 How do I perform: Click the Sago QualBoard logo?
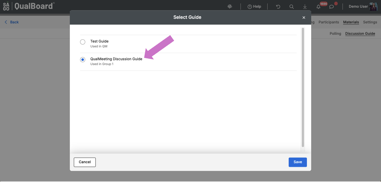[x=29, y=6]
